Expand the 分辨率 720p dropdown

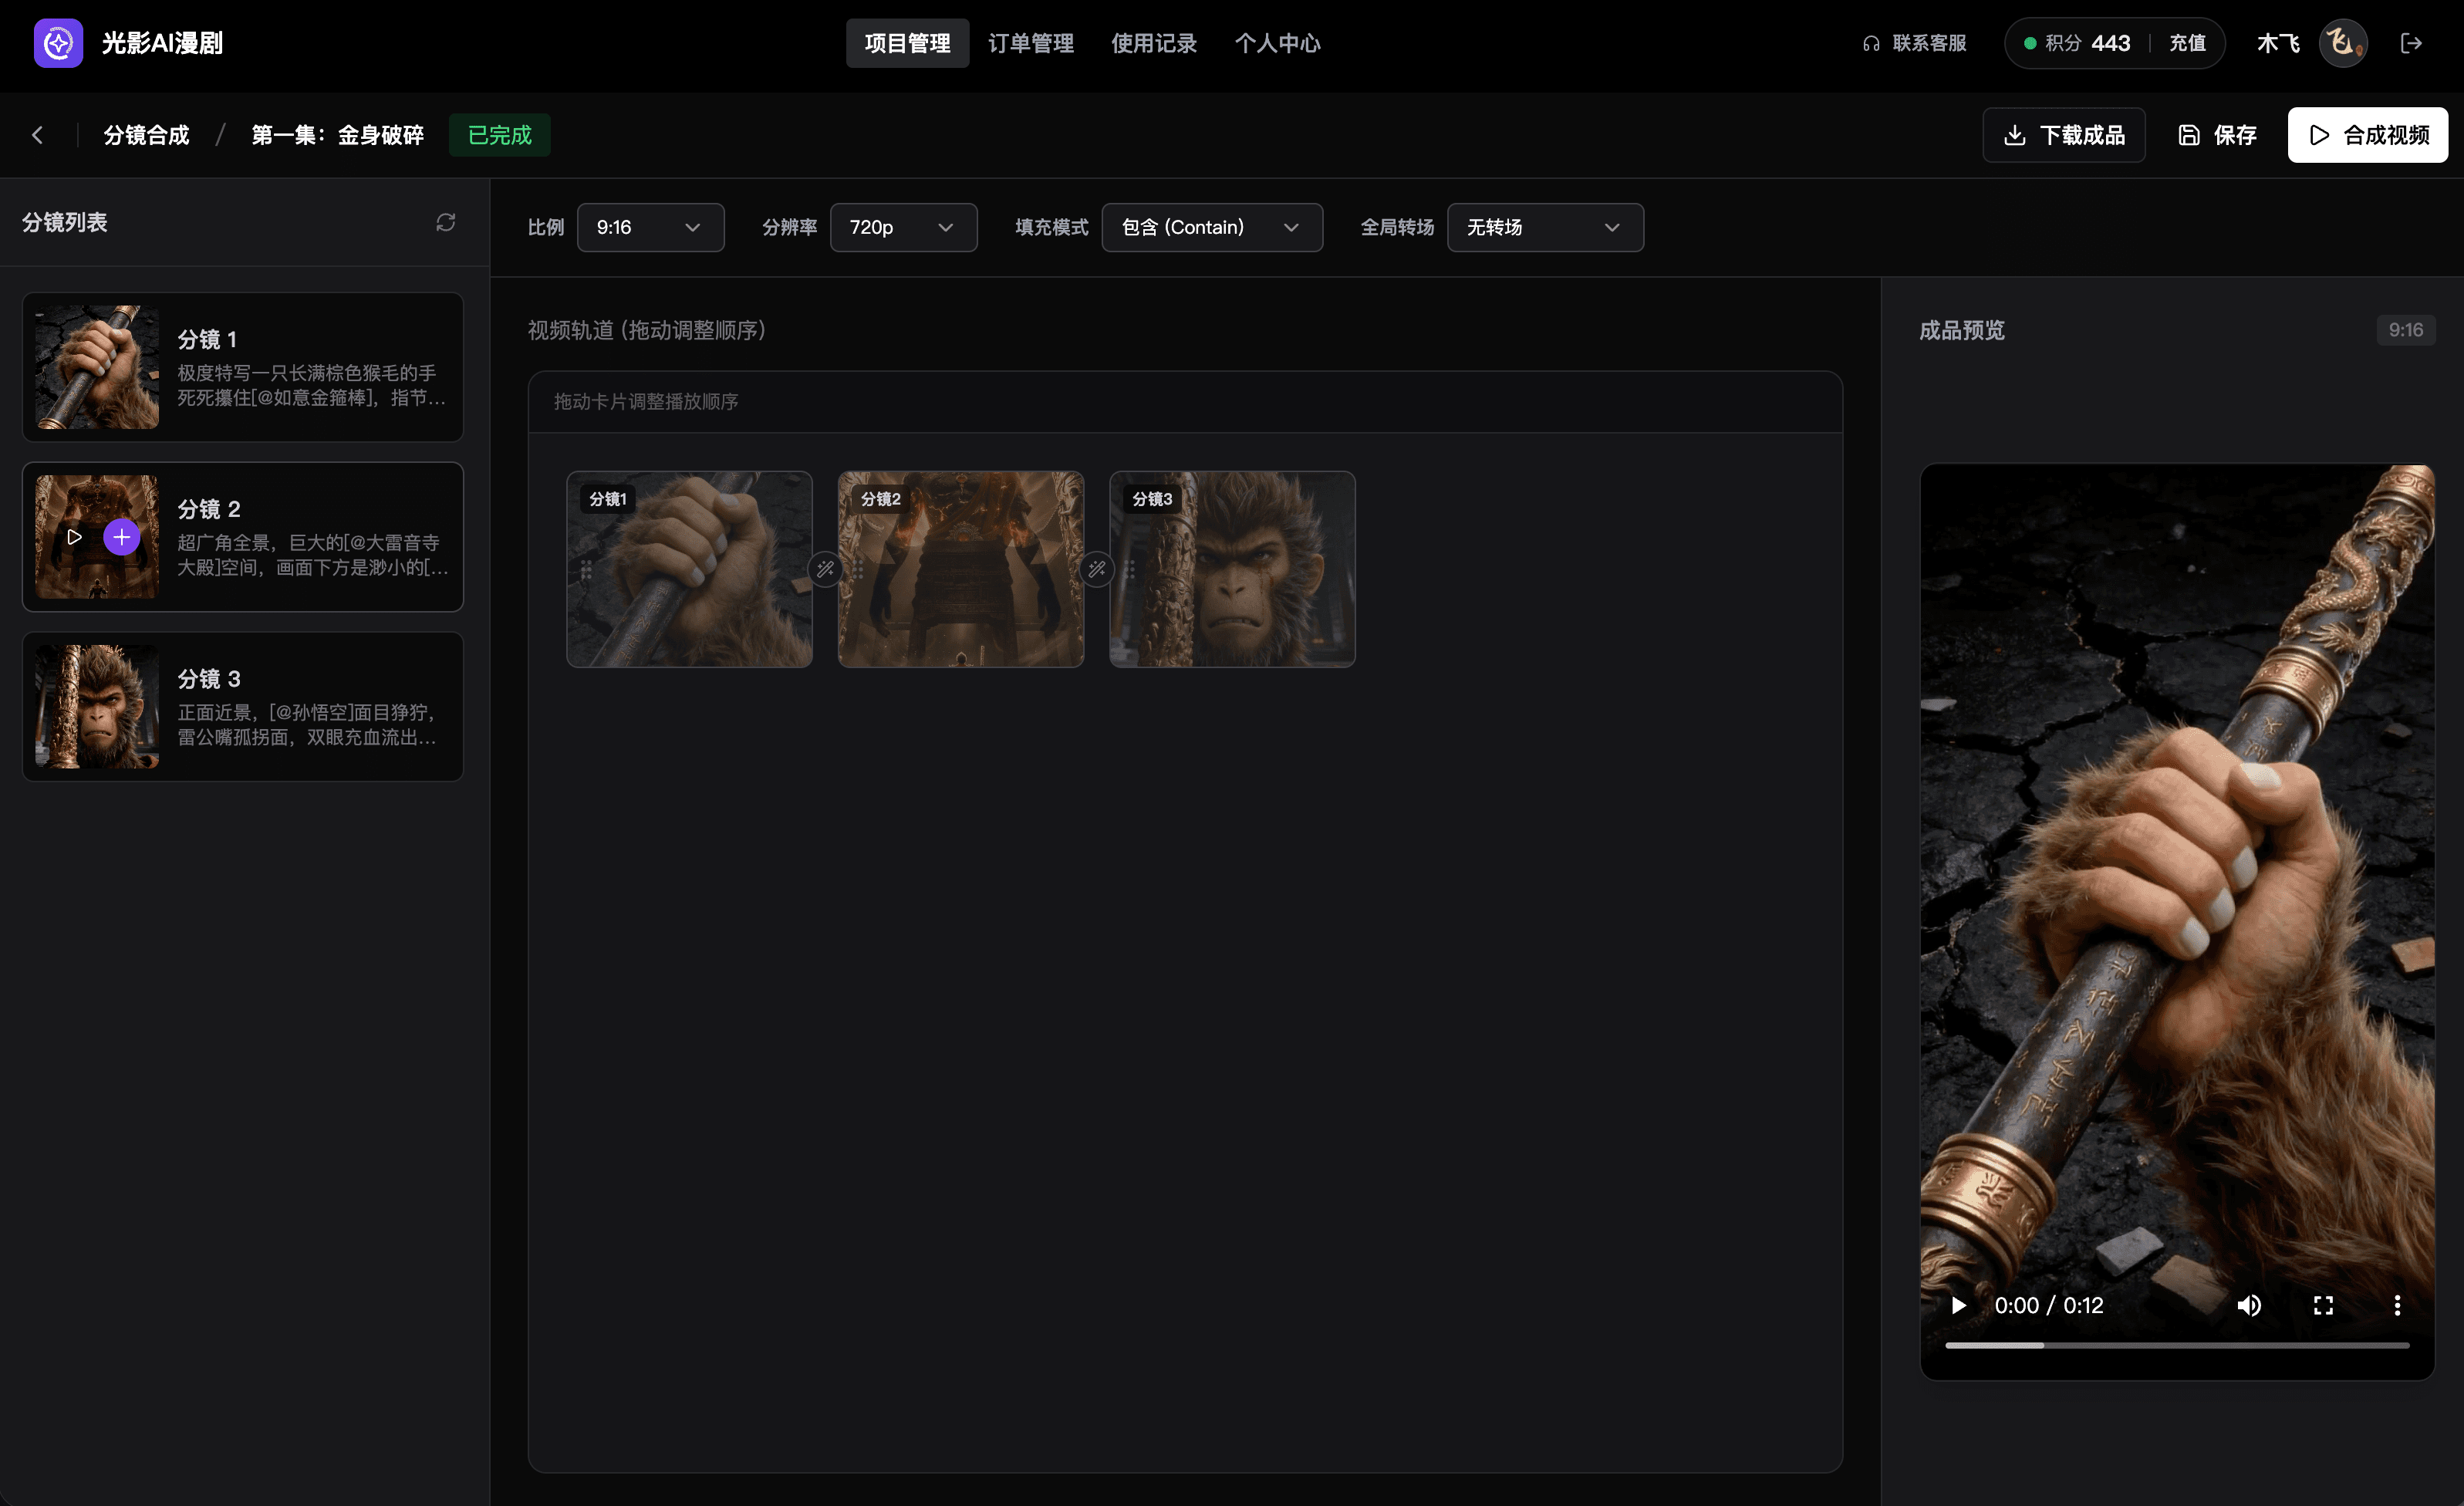[903, 227]
